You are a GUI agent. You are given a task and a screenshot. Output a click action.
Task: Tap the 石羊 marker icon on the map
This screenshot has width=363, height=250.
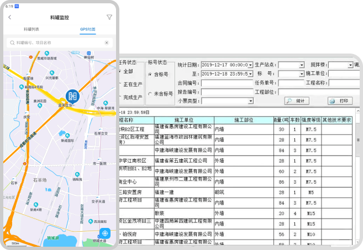(14, 179)
